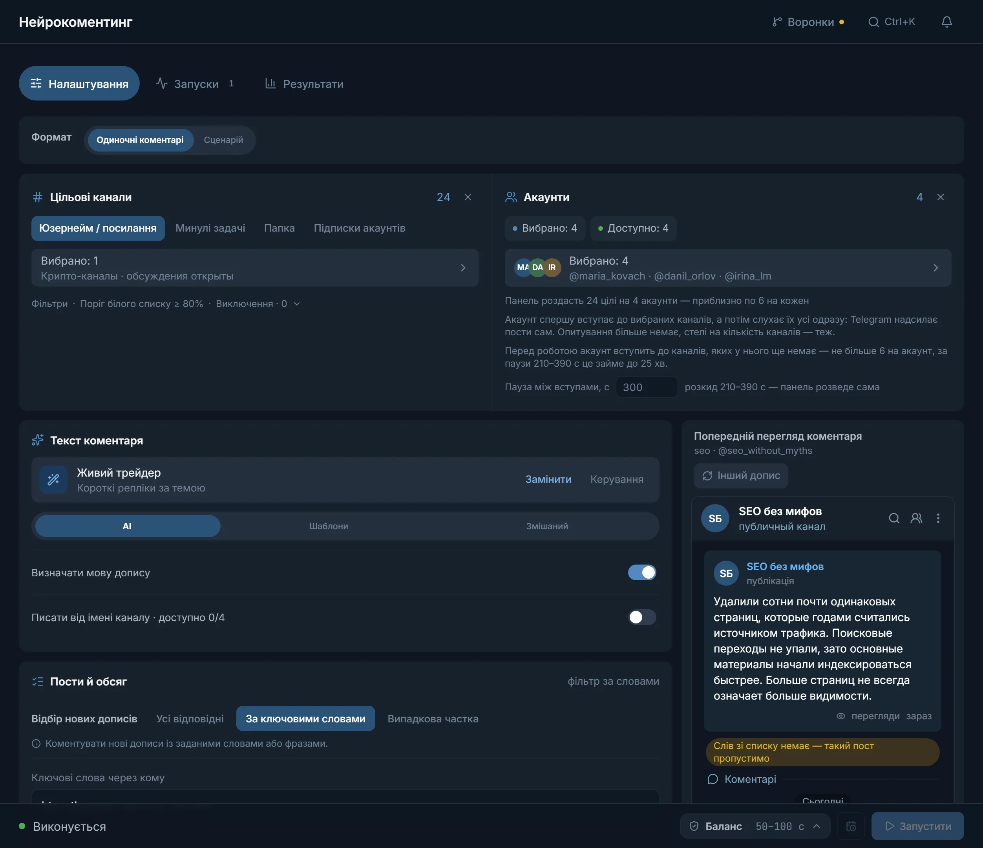The height and width of the screenshot is (848, 983).
Task: Click the stacked account avatars MA DA IR
Action: (x=538, y=268)
